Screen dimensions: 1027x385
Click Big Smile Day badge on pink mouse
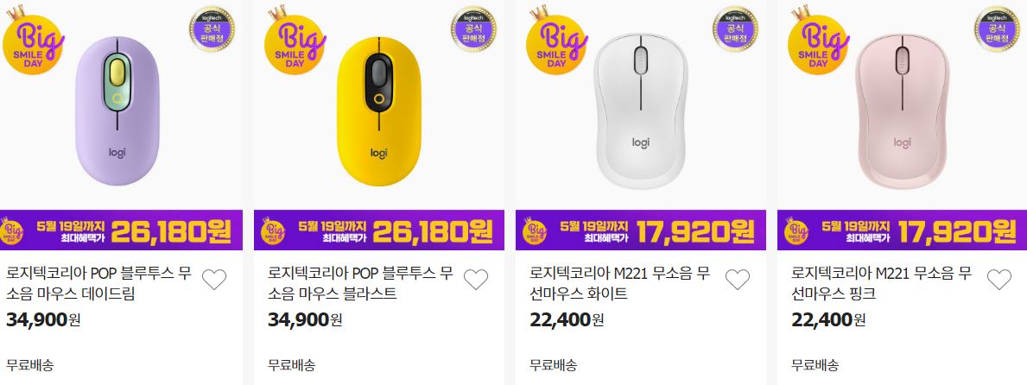point(818,40)
